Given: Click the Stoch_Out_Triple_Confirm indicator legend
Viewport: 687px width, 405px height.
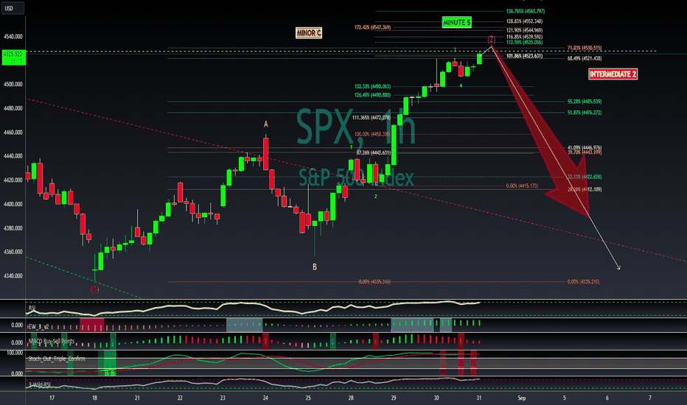Looking at the screenshot, I should click(57, 359).
